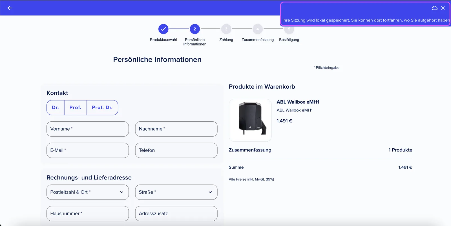Click the '1 Produkte' count text
This screenshot has width=451, height=226.
pos(400,150)
